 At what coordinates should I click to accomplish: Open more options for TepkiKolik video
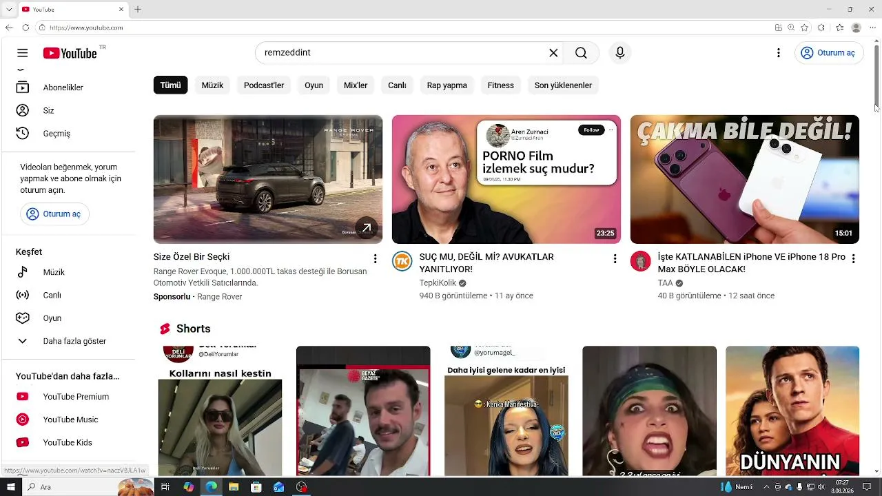(615, 259)
